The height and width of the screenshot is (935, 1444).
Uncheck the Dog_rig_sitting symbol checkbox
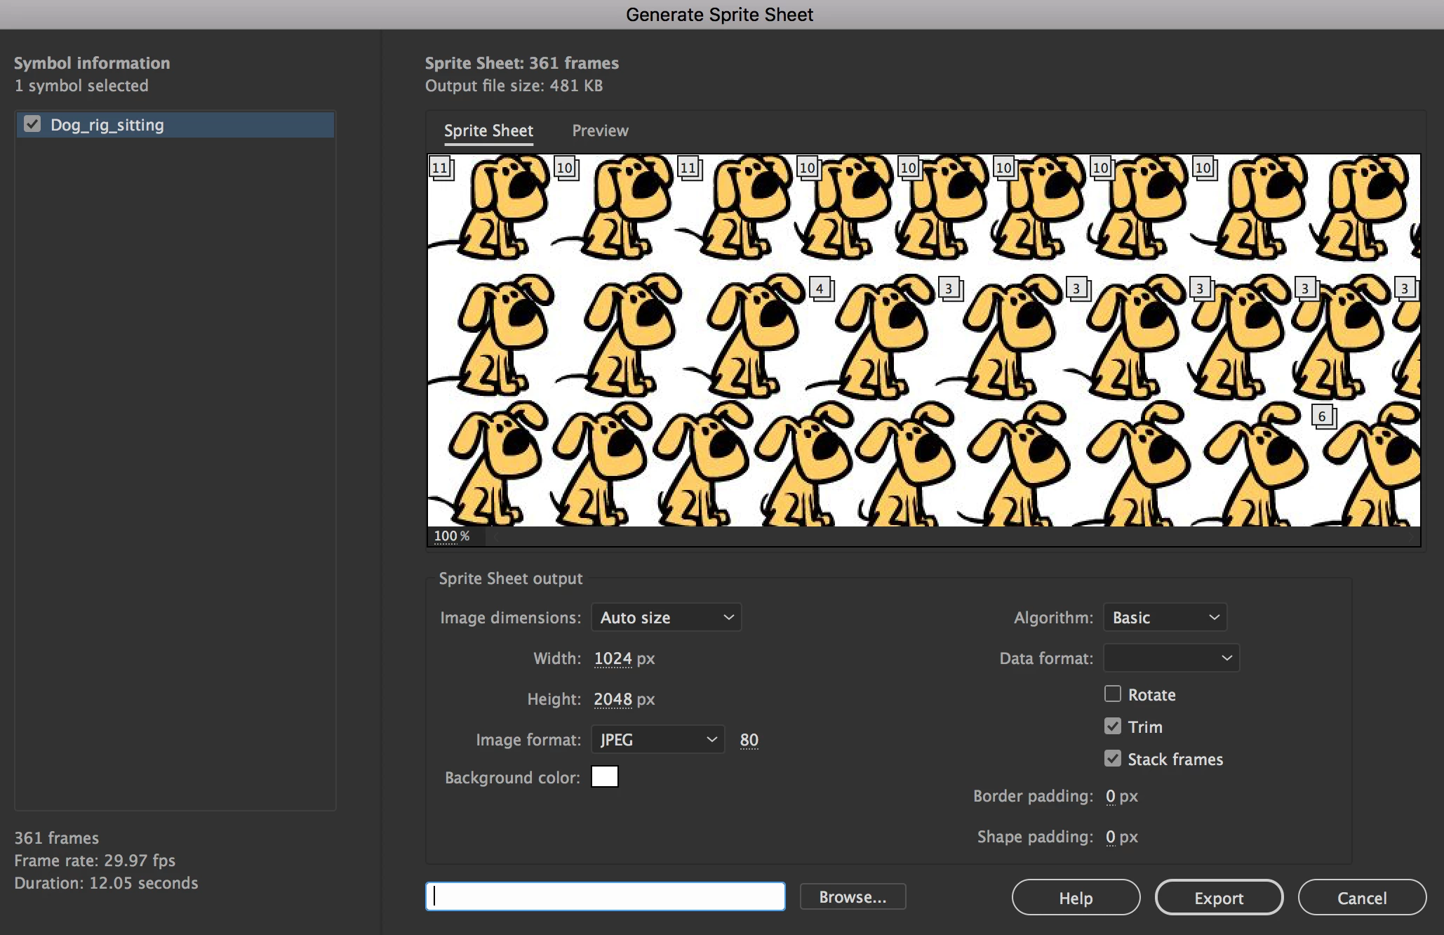[32, 124]
